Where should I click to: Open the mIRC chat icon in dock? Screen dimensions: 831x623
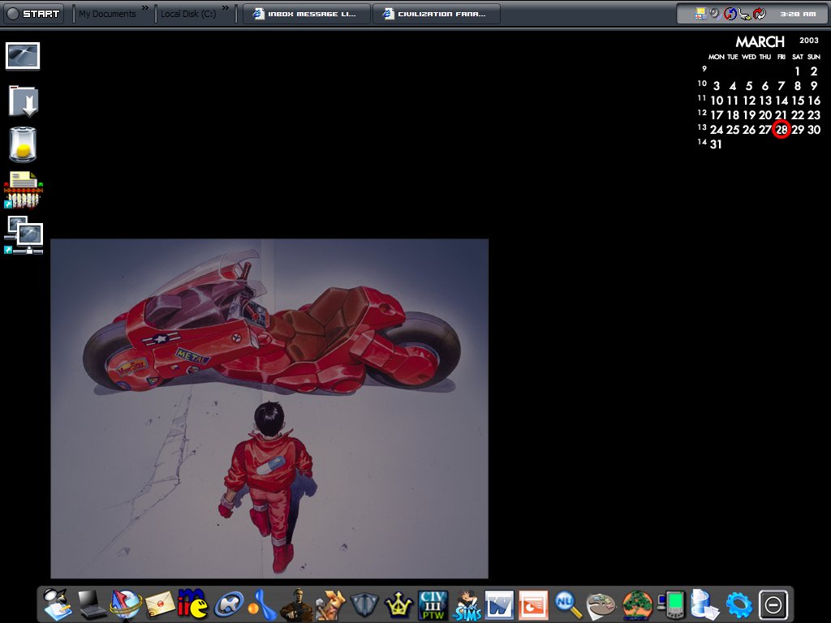(192, 604)
